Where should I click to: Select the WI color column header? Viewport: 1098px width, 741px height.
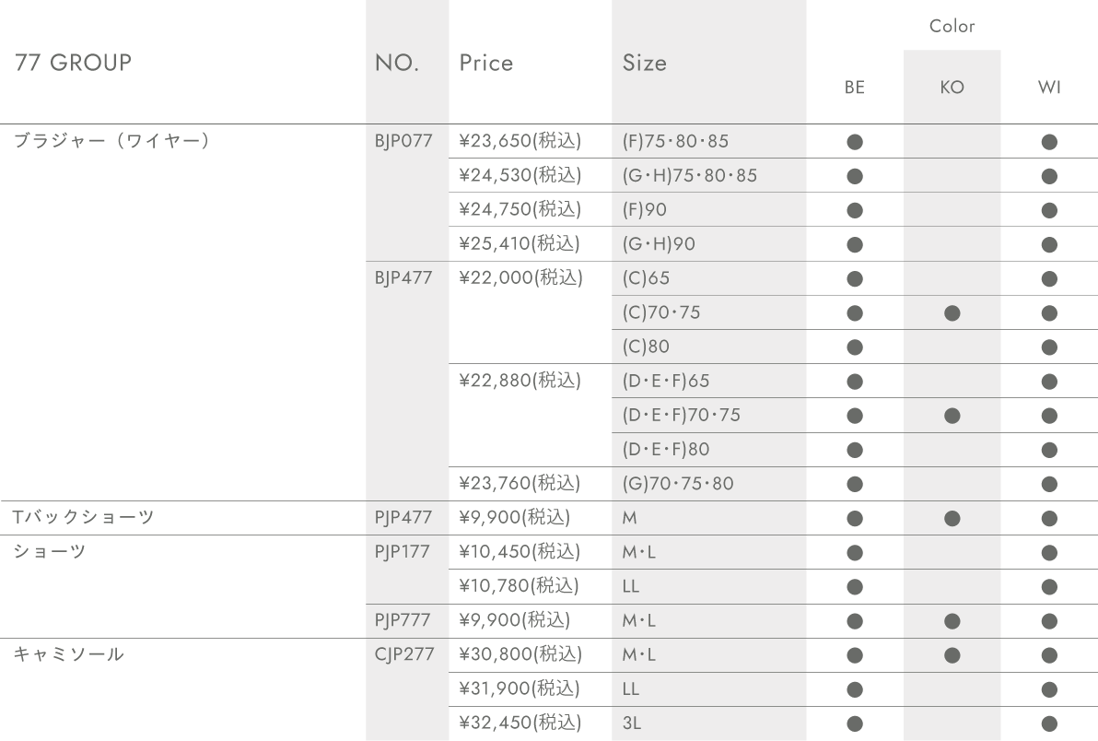[x=1049, y=88]
